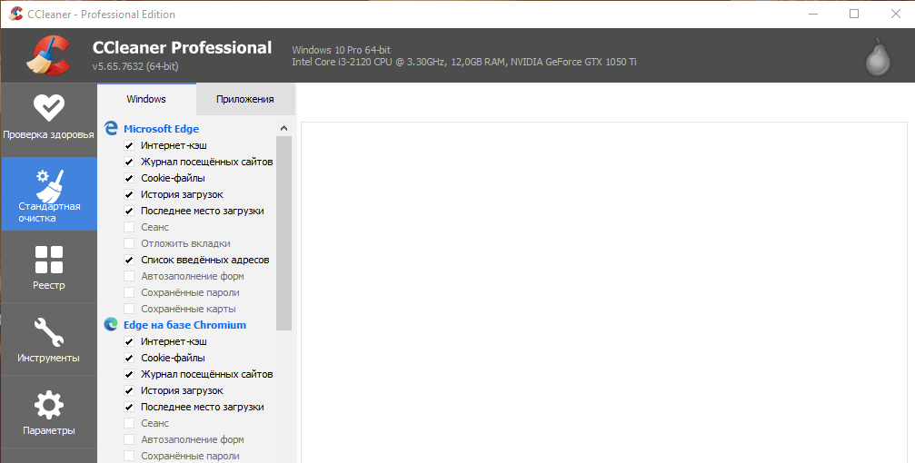The width and height of the screenshot is (915, 463).
Task: Collapse the Edge на базе Chromium section
Action: click(184, 325)
